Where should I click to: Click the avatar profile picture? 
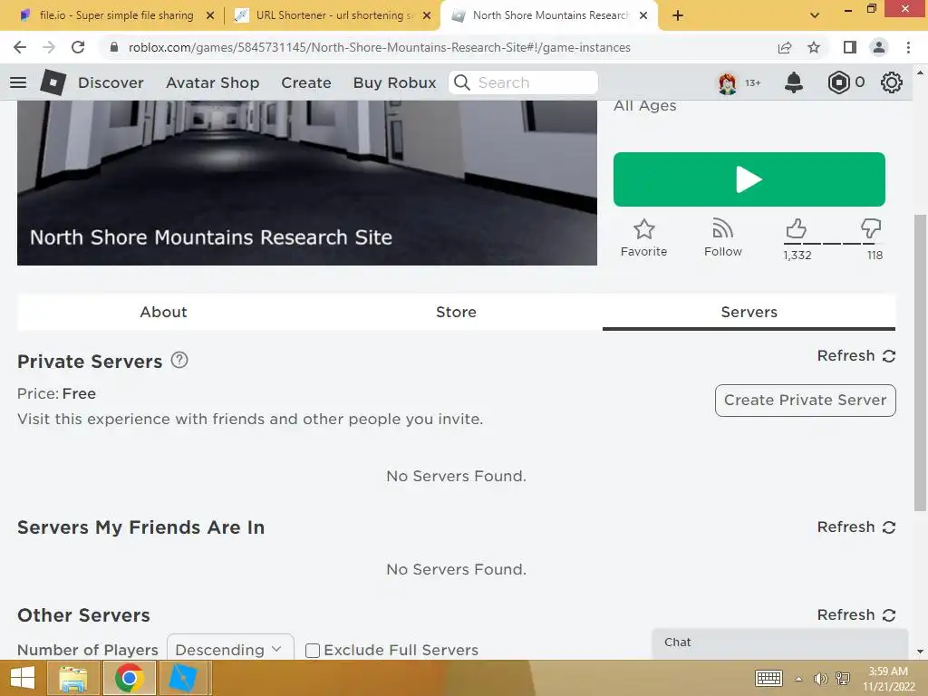coord(728,82)
